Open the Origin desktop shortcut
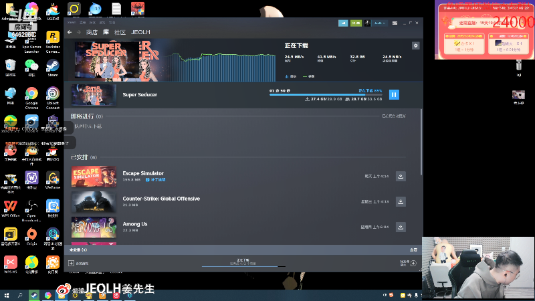This screenshot has height=301, width=535. click(31, 237)
